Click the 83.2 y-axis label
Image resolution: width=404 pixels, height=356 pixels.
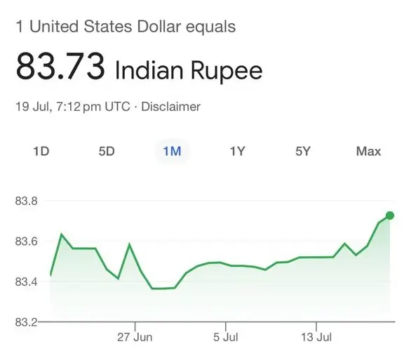(26, 322)
